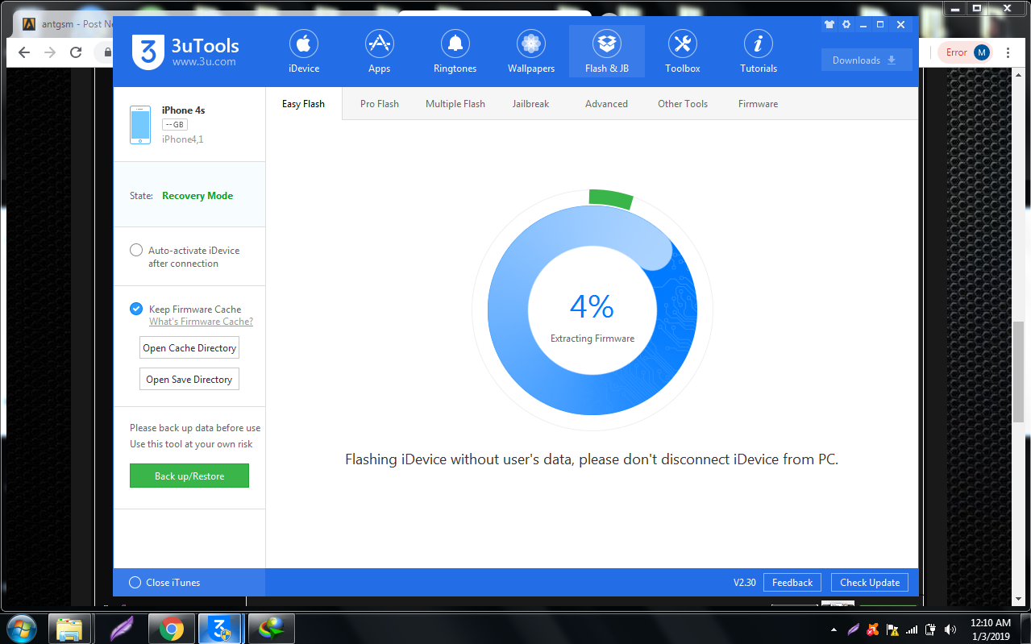Image resolution: width=1031 pixels, height=644 pixels.
Task: Open Multiple Flash tab
Action: (x=455, y=104)
